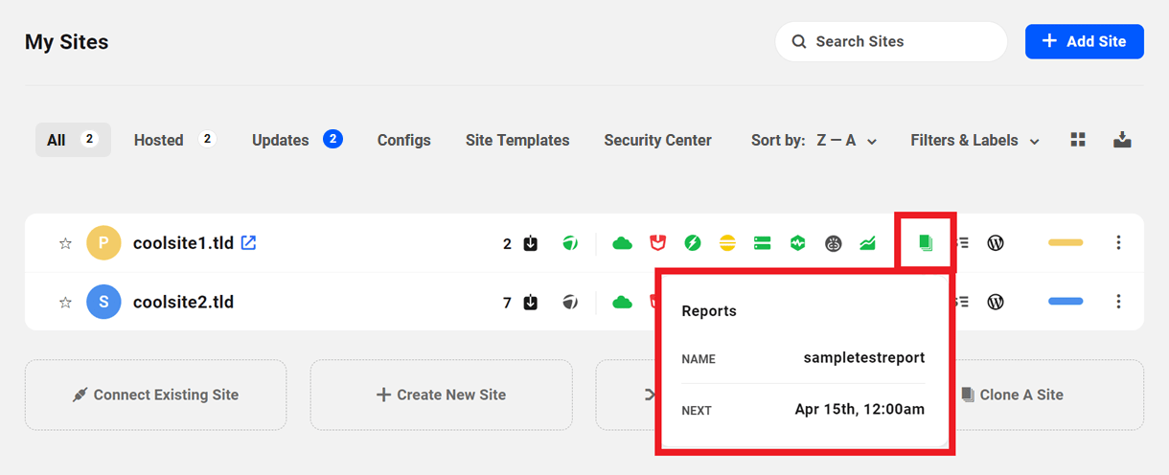Open coolsite2.tld site name
This screenshot has width=1169, height=475.
(183, 303)
